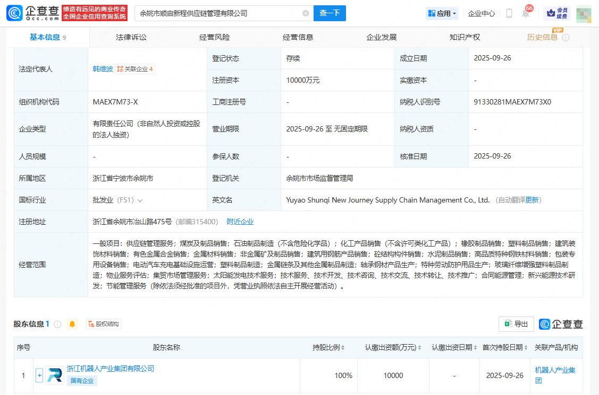Open the notification bell with 66 badge
The width and height of the screenshot is (599, 395).
click(526, 13)
